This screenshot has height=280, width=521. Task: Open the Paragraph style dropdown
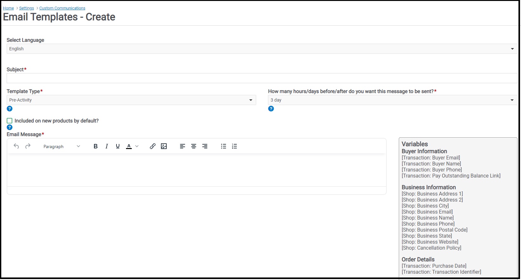(62, 146)
